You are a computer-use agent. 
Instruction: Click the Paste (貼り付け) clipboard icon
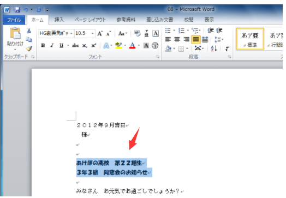pos(15,33)
